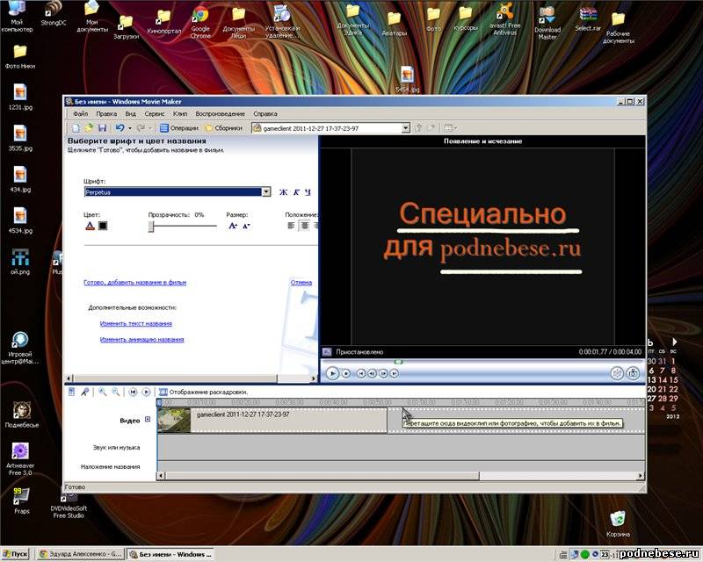Open the Вид menu

click(x=130, y=114)
